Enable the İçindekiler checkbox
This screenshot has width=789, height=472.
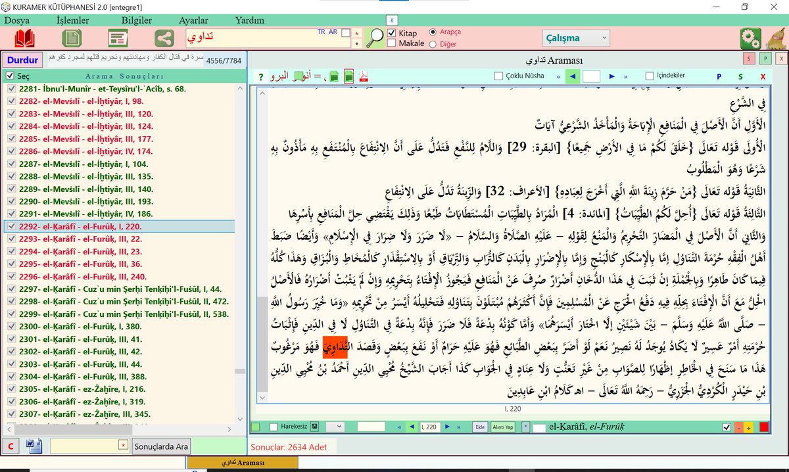click(x=650, y=76)
